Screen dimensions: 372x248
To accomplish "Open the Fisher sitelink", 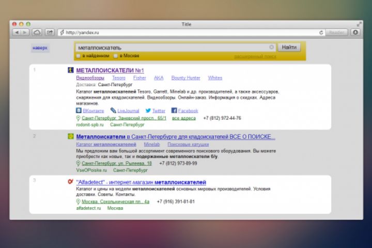I will point(139,78).
